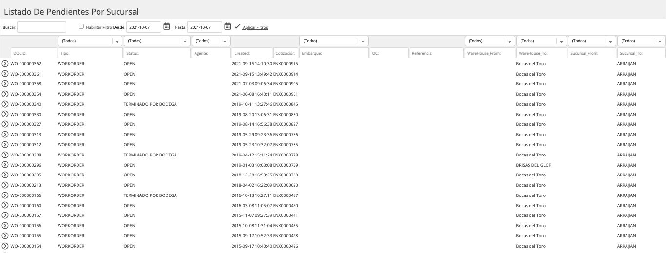Click the Cotización column filter field

[x=286, y=53]
